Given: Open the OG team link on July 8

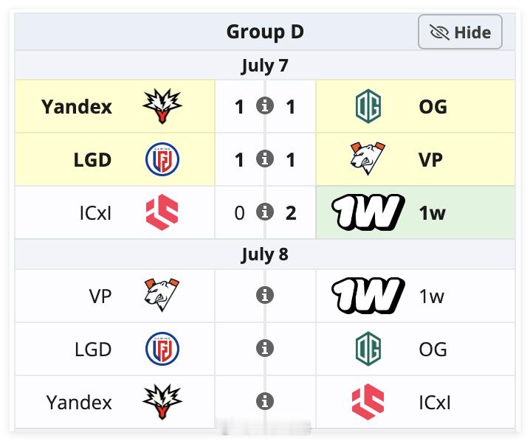Looking at the screenshot, I should [x=433, y=349].
